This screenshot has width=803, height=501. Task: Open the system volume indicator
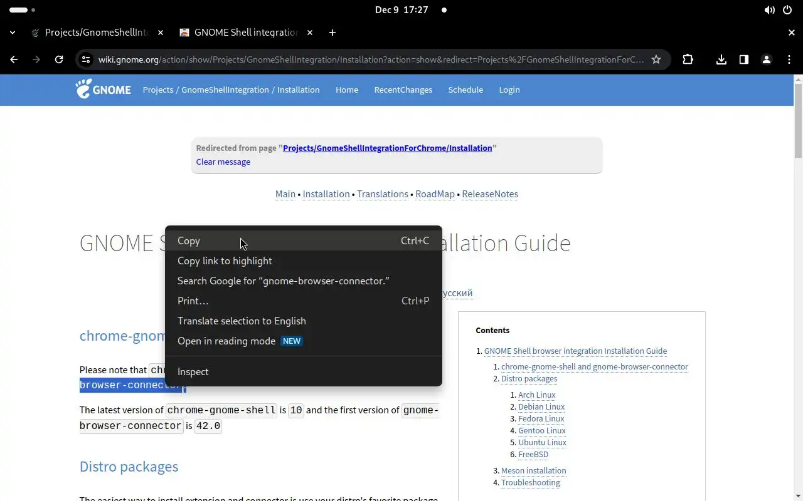click(x=769, y=10)
